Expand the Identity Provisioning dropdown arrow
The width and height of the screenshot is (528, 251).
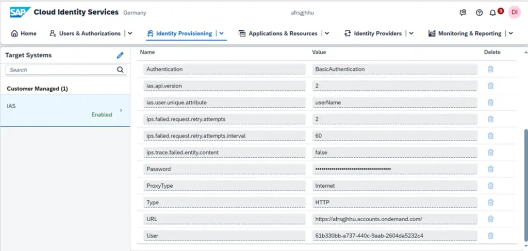[x=221, y=34]
